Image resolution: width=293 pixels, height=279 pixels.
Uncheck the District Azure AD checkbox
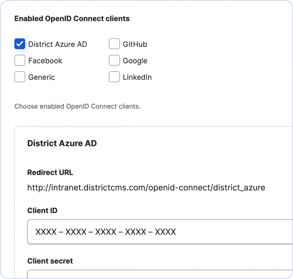20,44
